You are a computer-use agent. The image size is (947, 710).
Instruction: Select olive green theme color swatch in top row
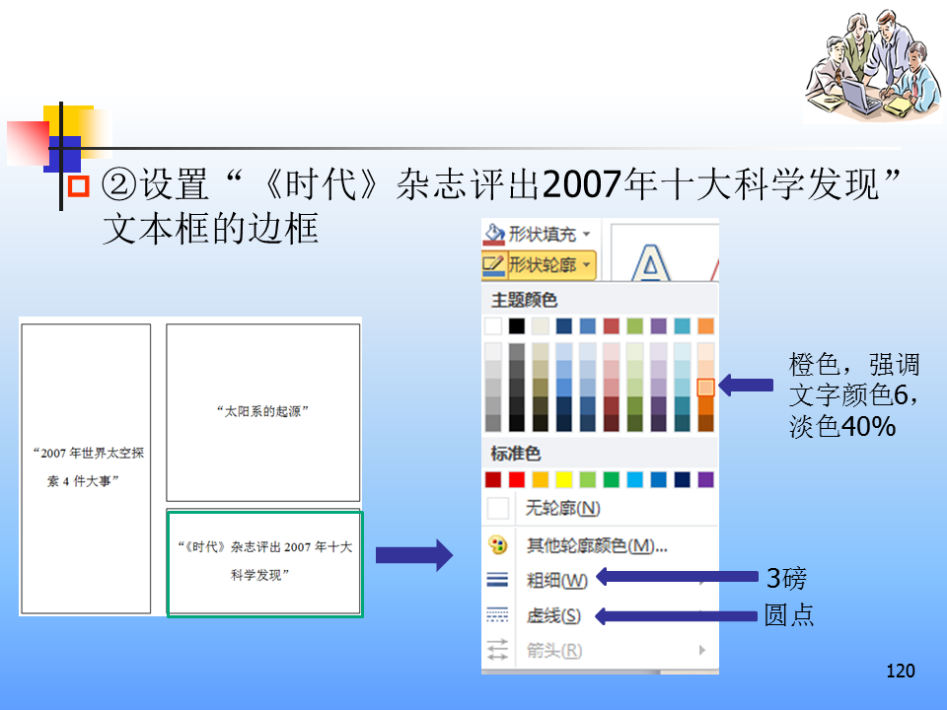click(x=634, y=326)
